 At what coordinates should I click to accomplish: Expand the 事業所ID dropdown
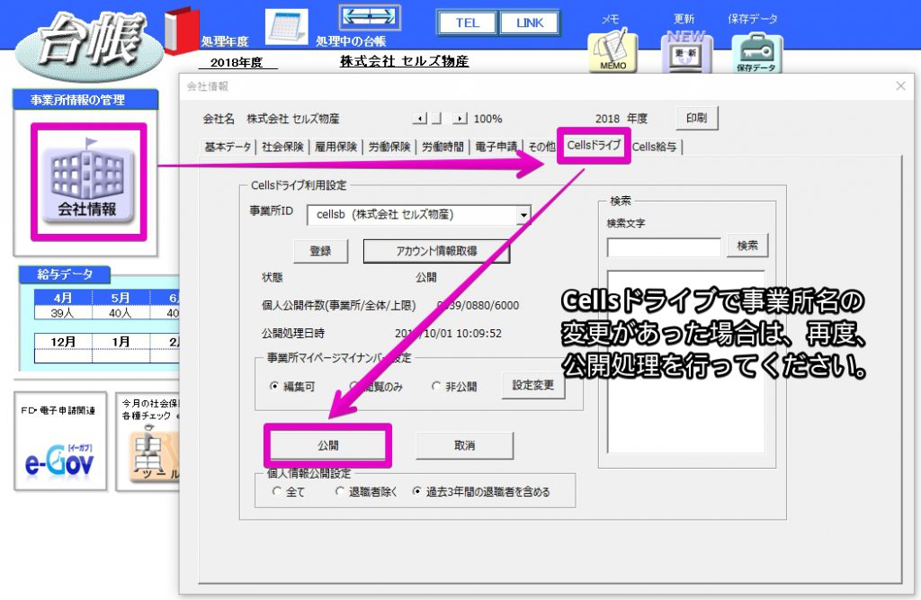click(x=523, y=216)
